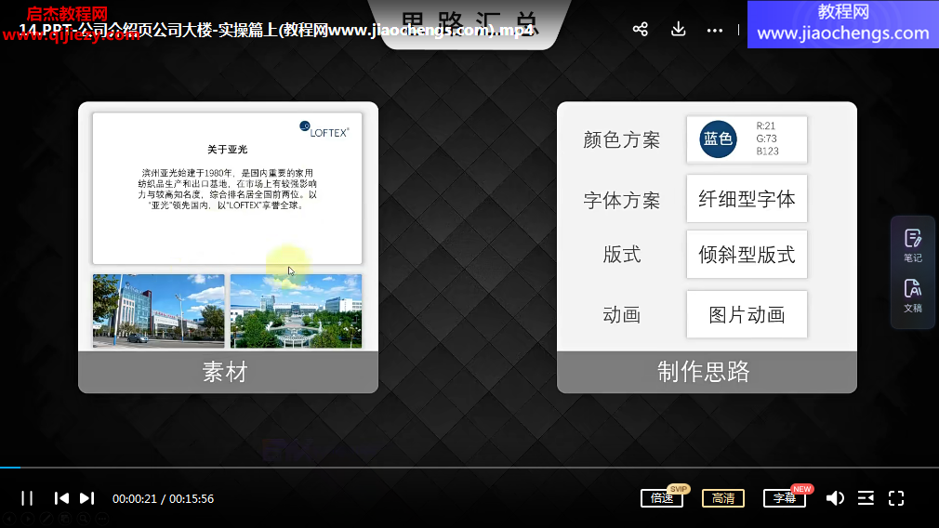Open the 文稿 transcript panel
This screenshot has width=939, height=528.
(913, 296)
